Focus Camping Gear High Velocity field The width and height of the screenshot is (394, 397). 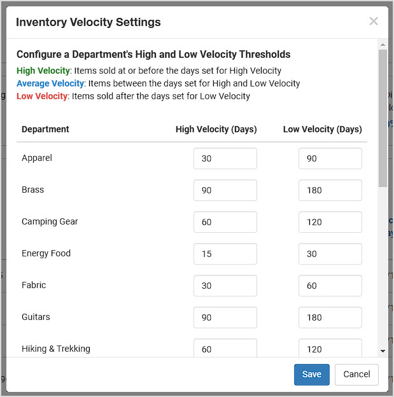point(225,222)
